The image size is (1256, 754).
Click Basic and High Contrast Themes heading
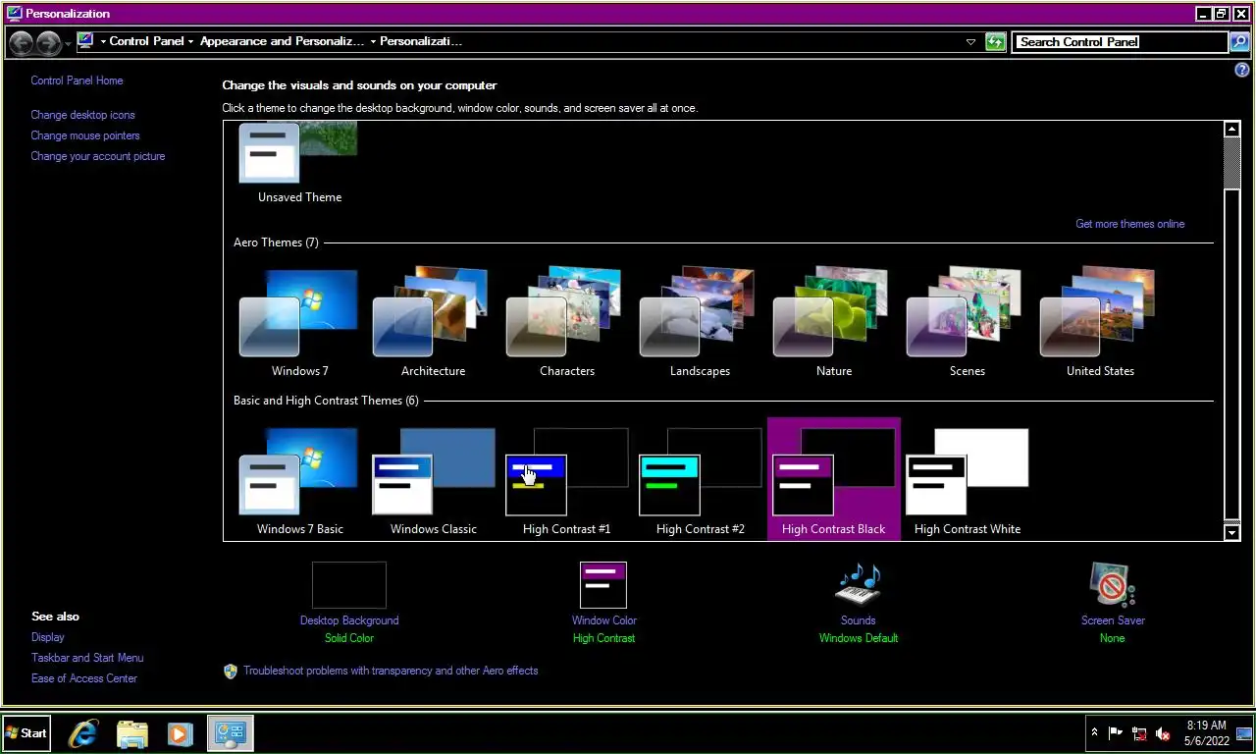326,401
